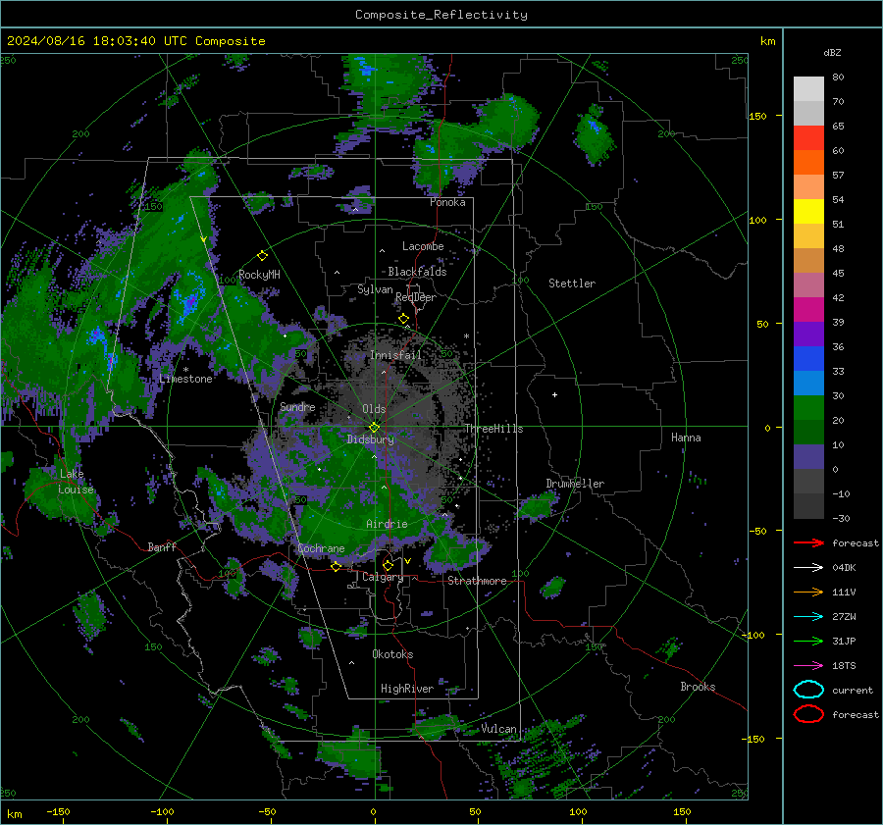The image size is (883, 825).
Task: Click the Drumheller label
Action: (x=575, y=484)
